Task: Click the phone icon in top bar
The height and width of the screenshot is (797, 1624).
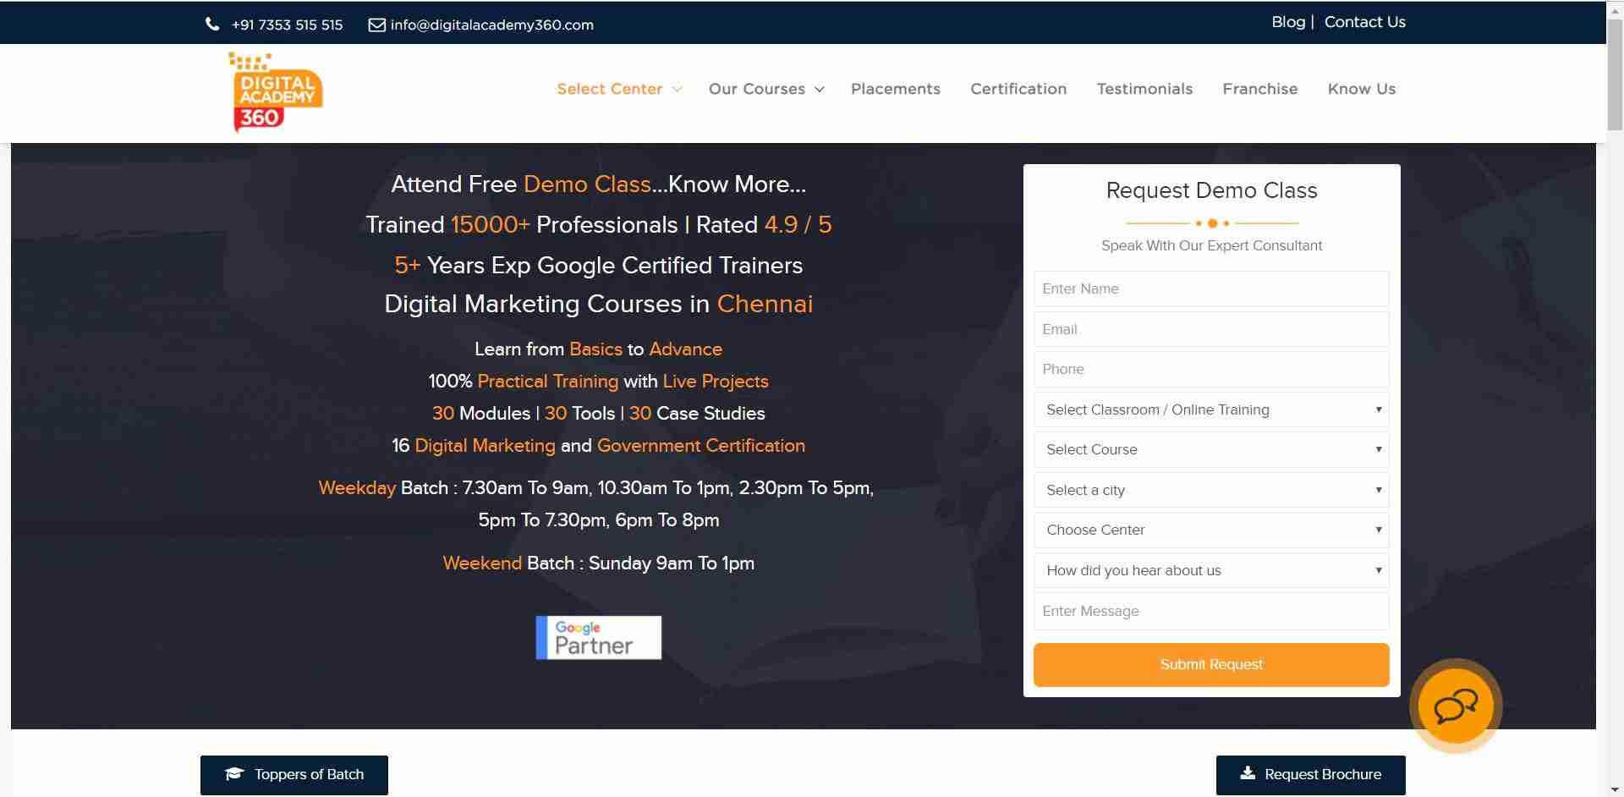Action: 212,24
